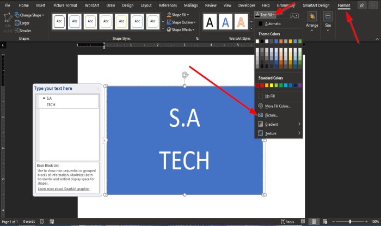Image resolution: width=381 pixels, height=226 pixels.
Task: Switch to the SmartArt Design tab
Action: pos(316,5)
